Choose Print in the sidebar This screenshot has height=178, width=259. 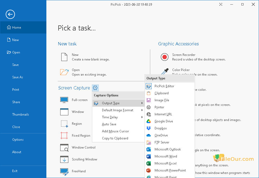pyautogui.click(x=23, y=90)
